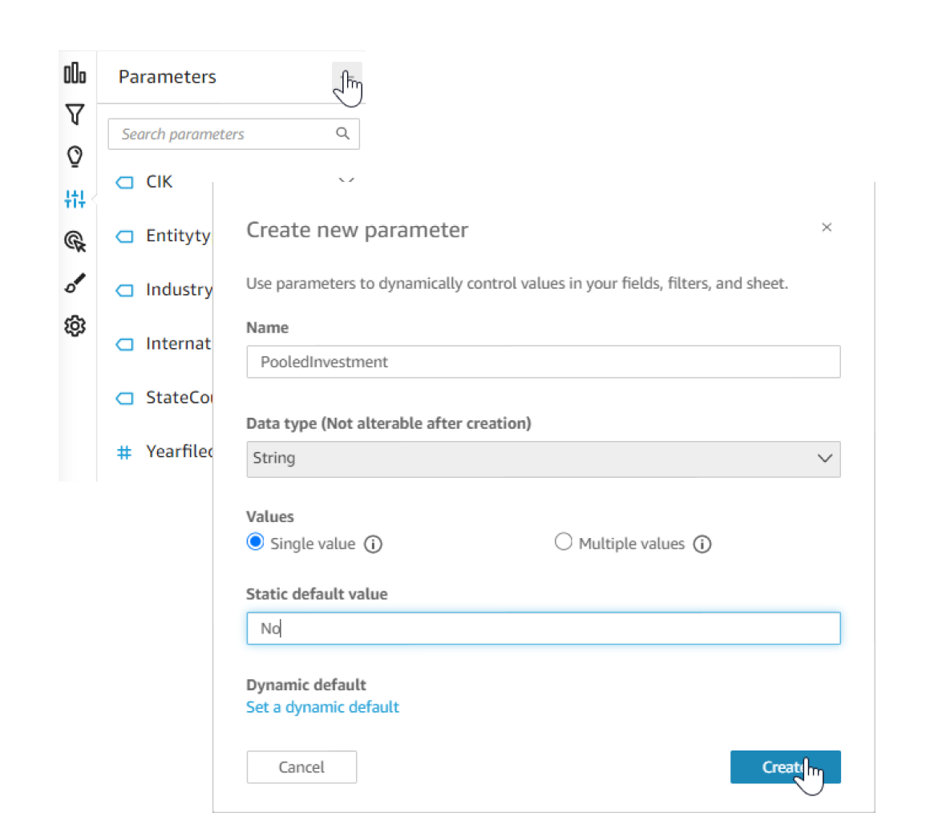Image resolution: width=938 pixels, height=813 pixels.
Task: Click the StateCountry parameter tag icon
Action: pyautogui.click(x=124, y=398)
